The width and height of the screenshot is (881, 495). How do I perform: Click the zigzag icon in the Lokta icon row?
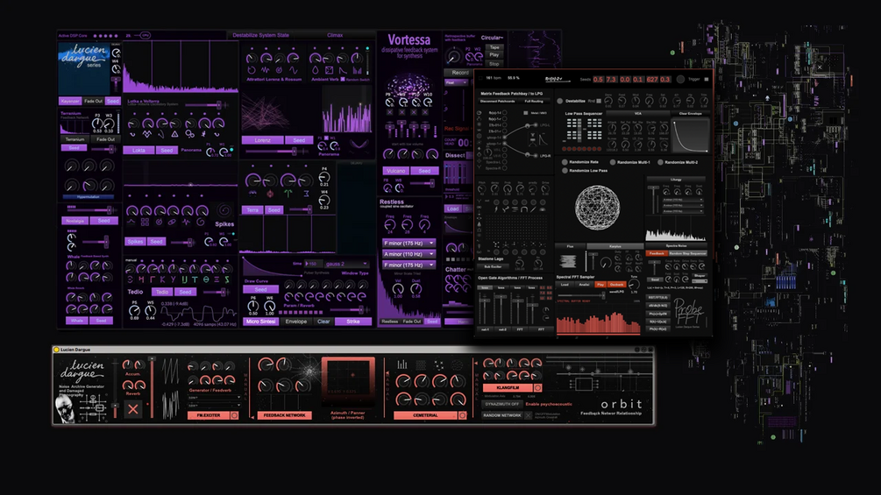coord(146,134)
